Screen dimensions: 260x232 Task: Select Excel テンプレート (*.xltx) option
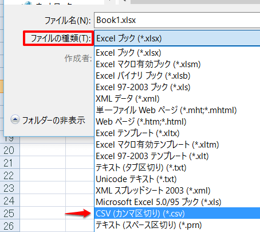pyautogui.click(x=177, y=133)
